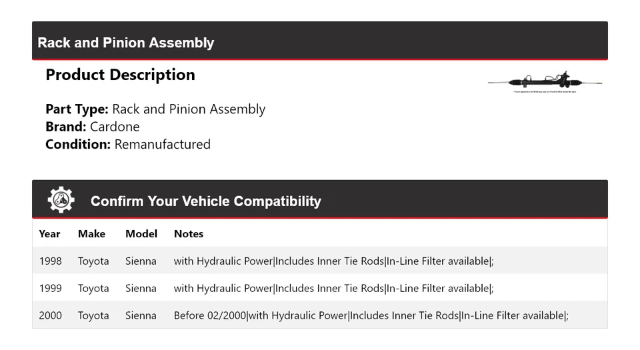Click the Part Type line

(x=155, y=109)
